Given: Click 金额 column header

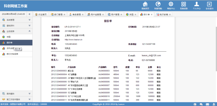Looking at the screenshot, I should coord(150,67).
